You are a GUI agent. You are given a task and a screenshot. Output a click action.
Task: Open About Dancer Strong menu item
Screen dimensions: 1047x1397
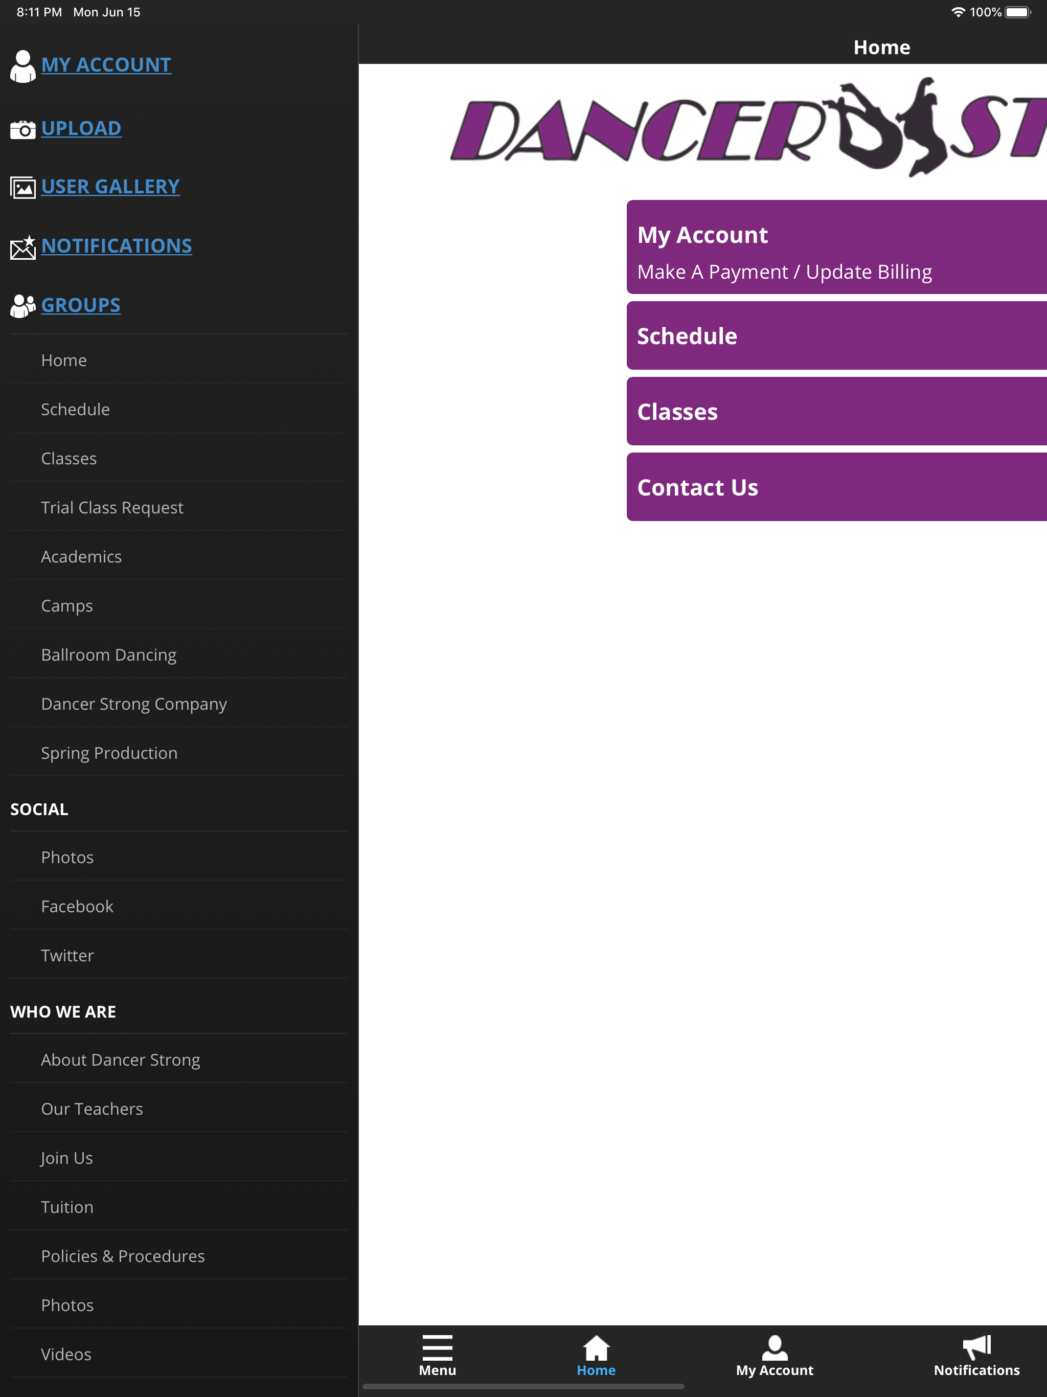pyautogui.click(x=179, y=1060)
